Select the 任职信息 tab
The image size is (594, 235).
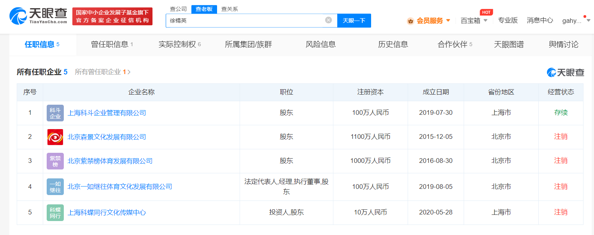click(x=42, y=45)
